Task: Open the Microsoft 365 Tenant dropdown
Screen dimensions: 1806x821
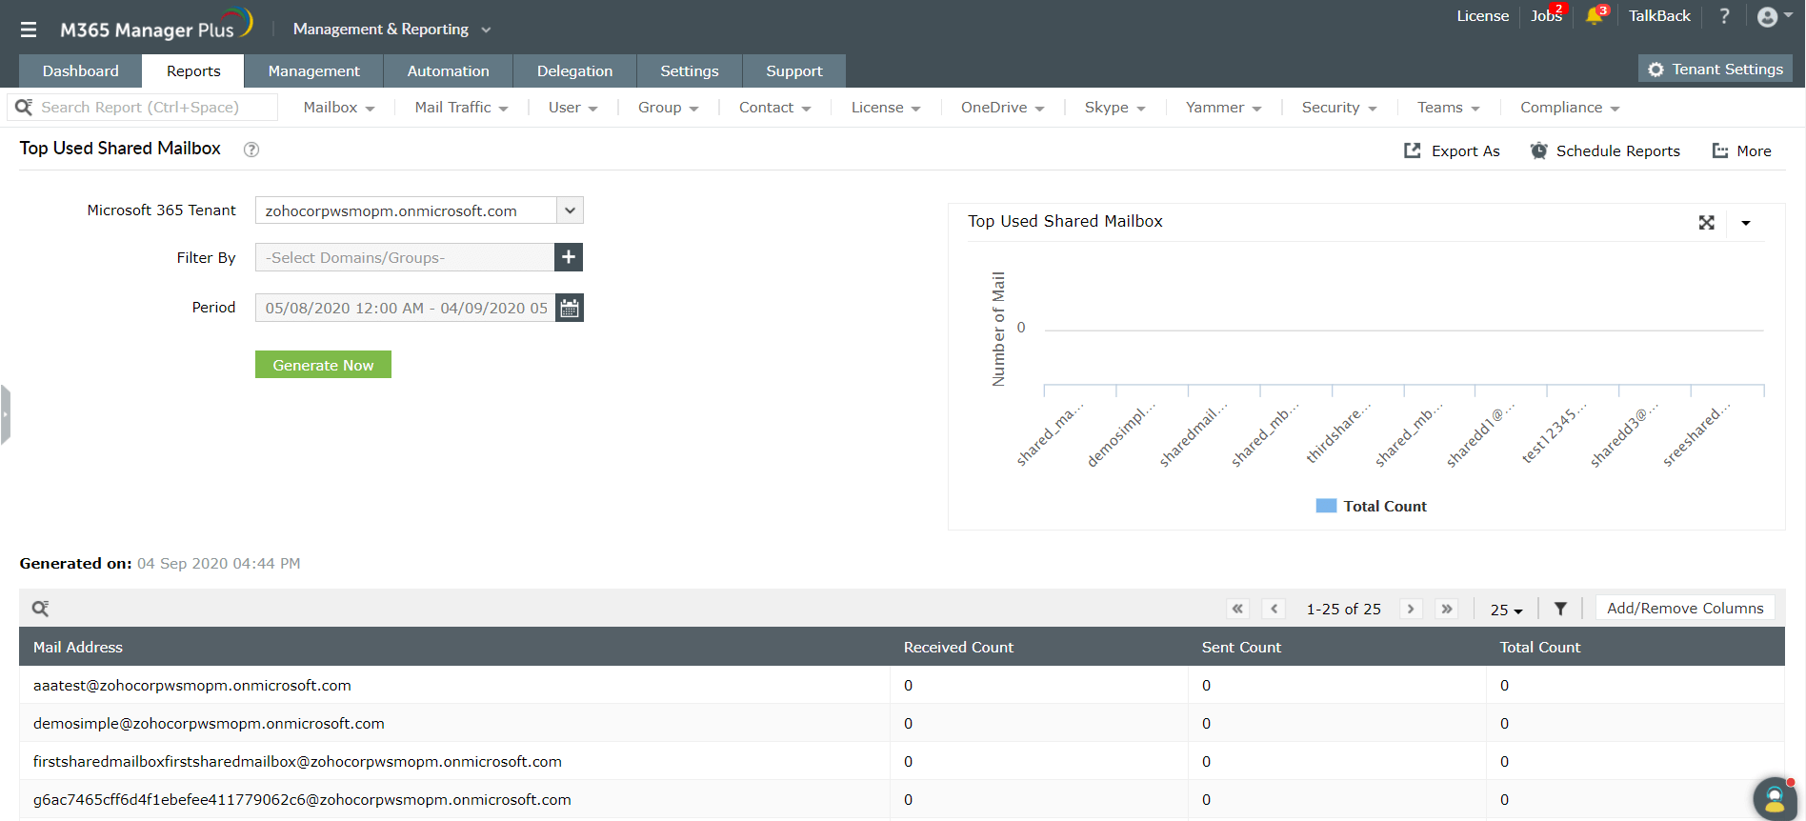Action: [x=570, y=210]
